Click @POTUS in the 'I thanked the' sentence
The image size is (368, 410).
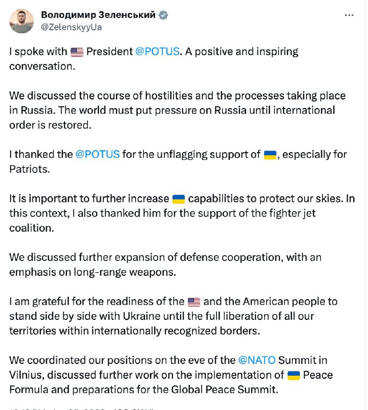pyautogui.click(x=97, y=154)
